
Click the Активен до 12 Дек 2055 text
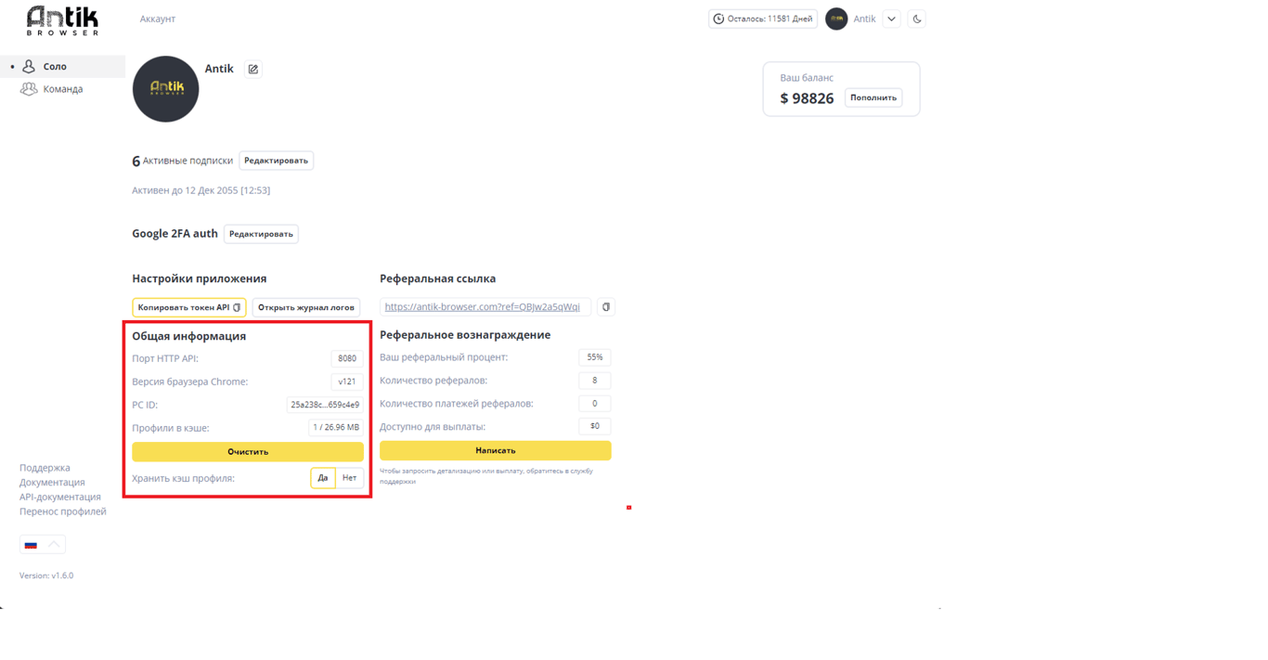click(x=201, y=190)
